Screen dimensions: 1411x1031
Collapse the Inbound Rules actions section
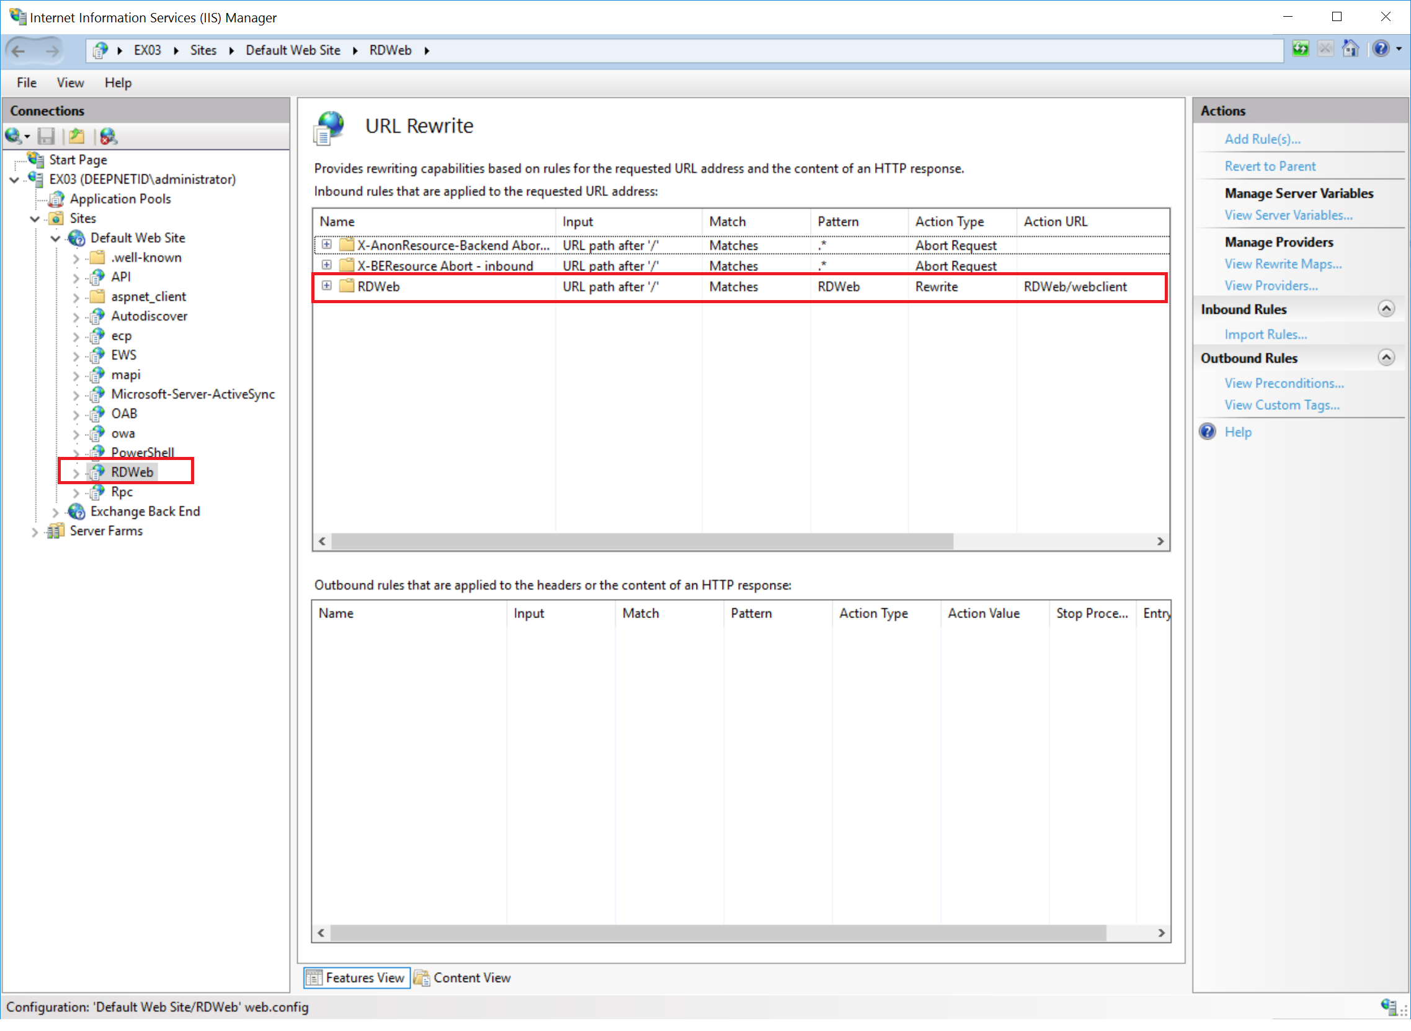(x=1386, y=309)
